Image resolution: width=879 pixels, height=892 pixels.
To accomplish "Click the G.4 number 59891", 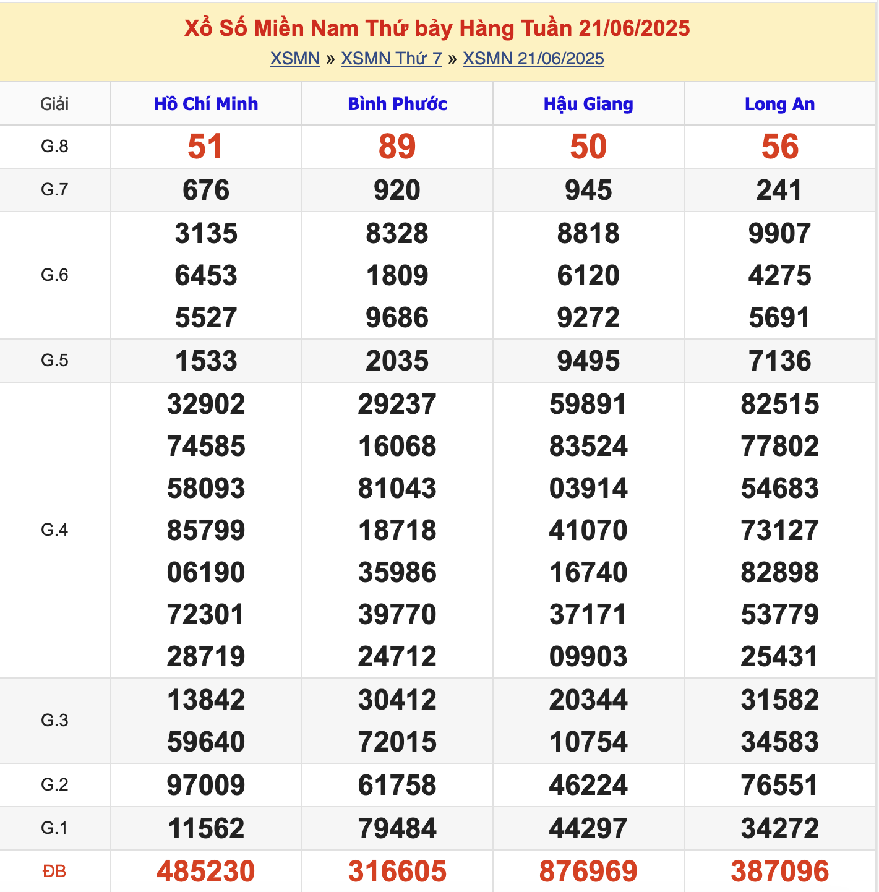I will 588,405.
